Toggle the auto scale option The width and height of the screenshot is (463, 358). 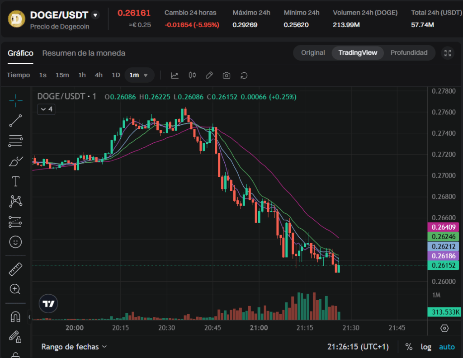[x=447, y=347]
